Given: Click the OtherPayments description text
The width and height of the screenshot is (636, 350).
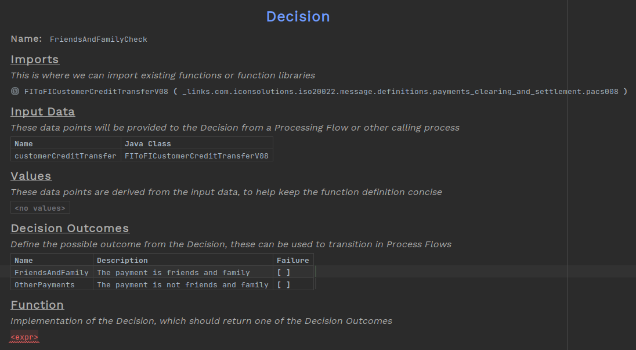Looking at the screenshot, I should [183, 284].
